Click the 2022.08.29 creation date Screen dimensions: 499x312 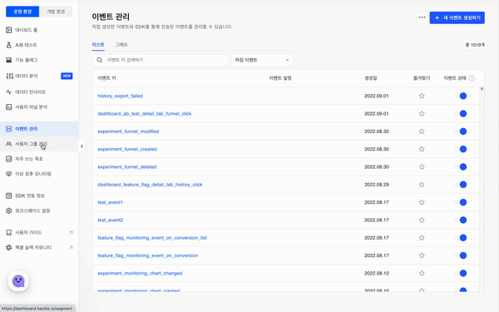click(377, 185)
